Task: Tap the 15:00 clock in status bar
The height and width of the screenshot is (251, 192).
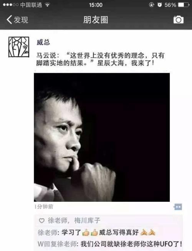Action: click(96, 5)
